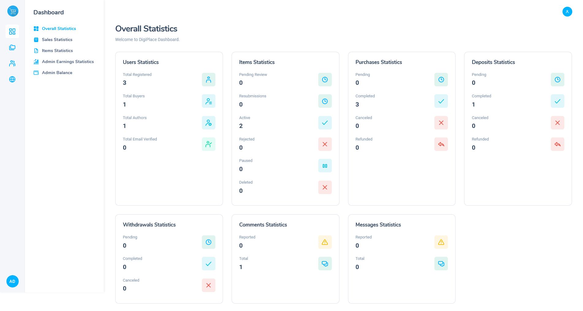
Task: Select Overall Statistics in the menu
Action: [x=59, y=28]
